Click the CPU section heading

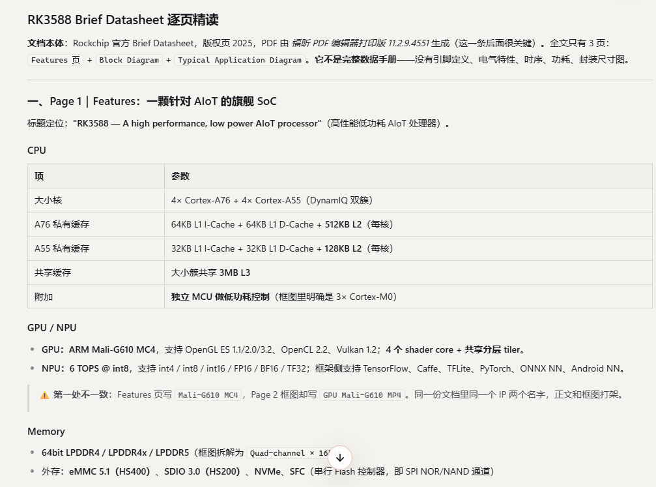point(37,151)
